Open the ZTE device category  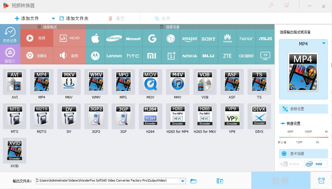pyautogui.click(x=228, y=56)
